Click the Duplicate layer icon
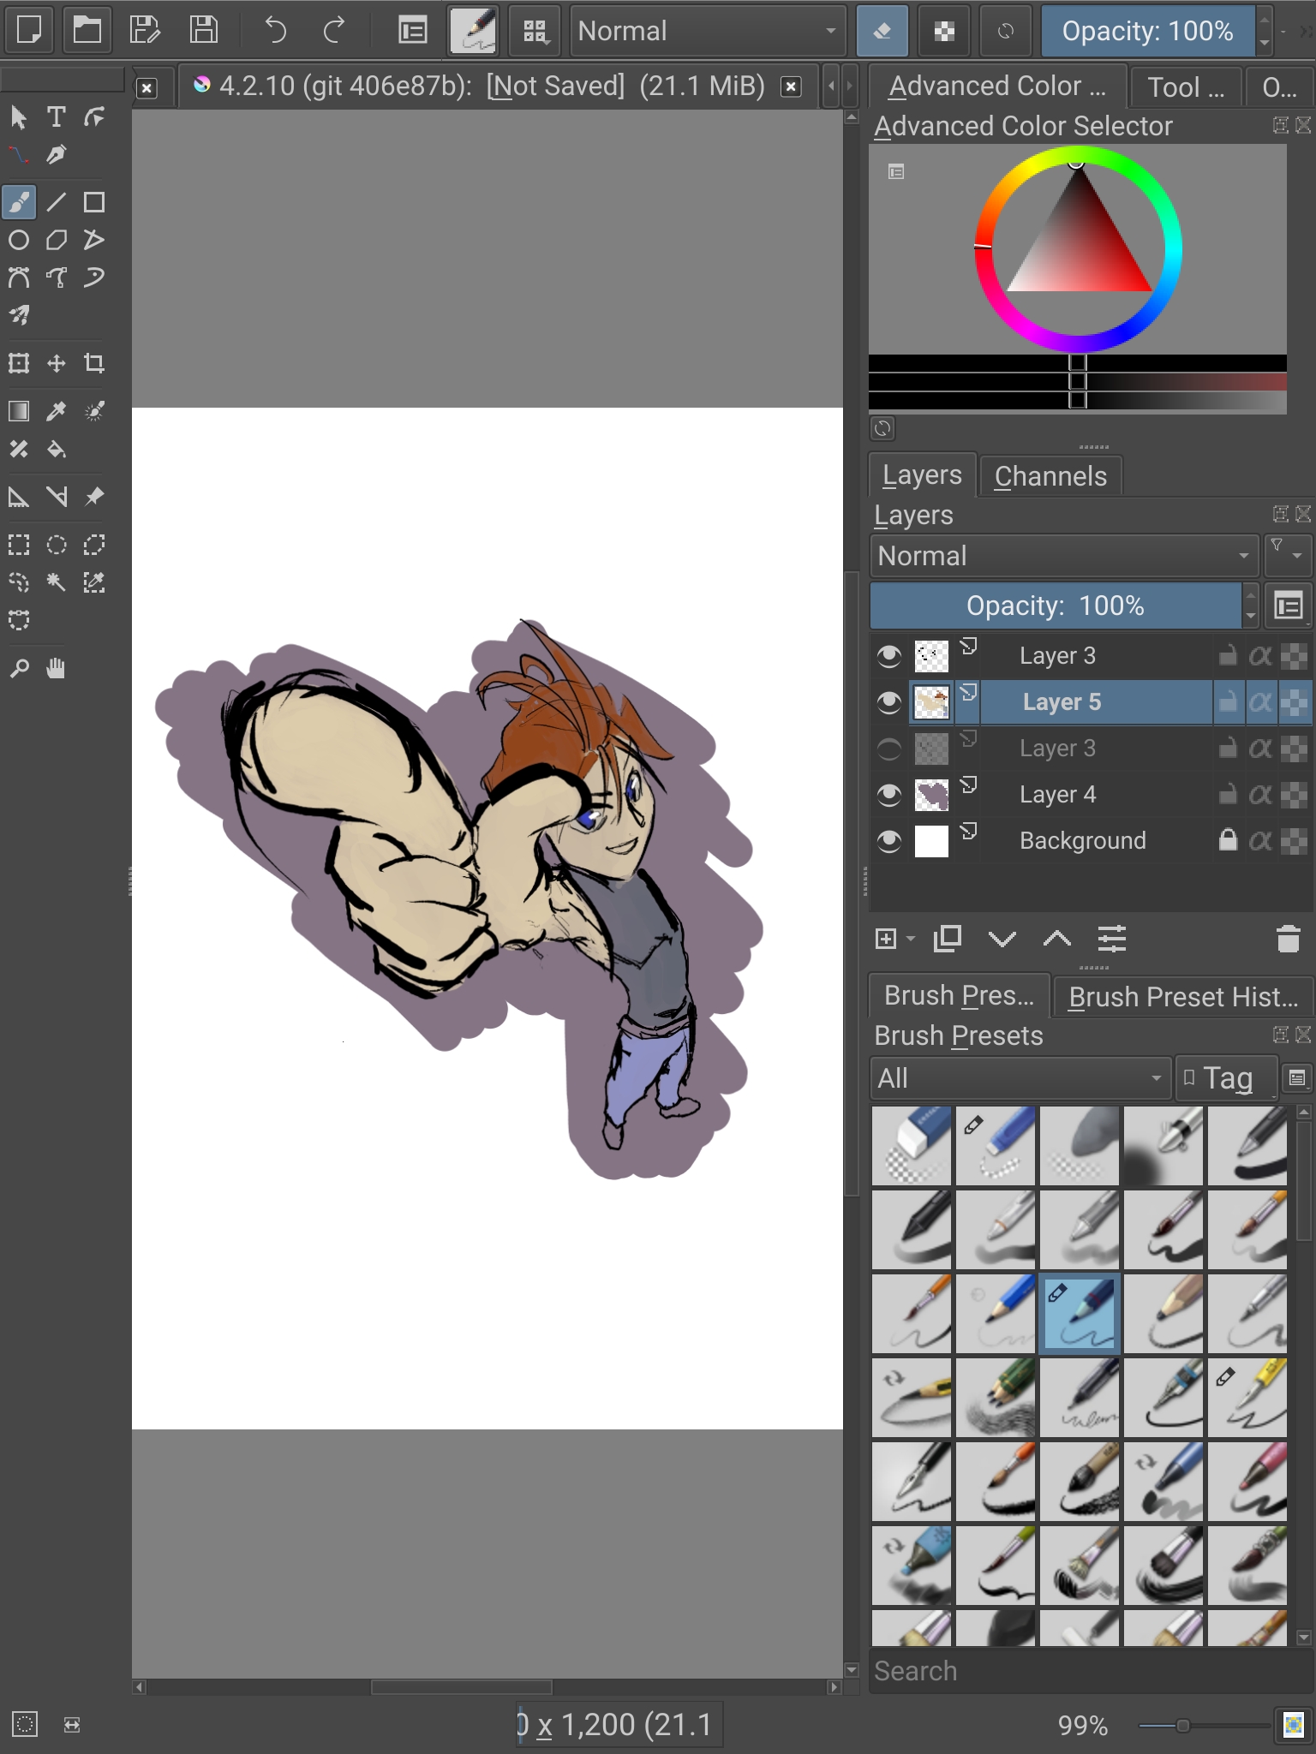 point(948,940)
